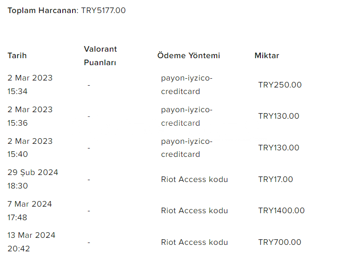Click Riot Access kodu for 29 Şub 2024

(x=194, y=179)
